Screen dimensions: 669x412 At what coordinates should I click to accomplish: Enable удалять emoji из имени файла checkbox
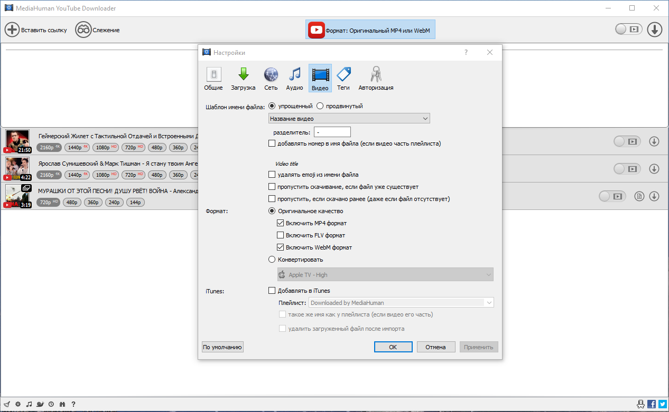(x=272, y=175)
